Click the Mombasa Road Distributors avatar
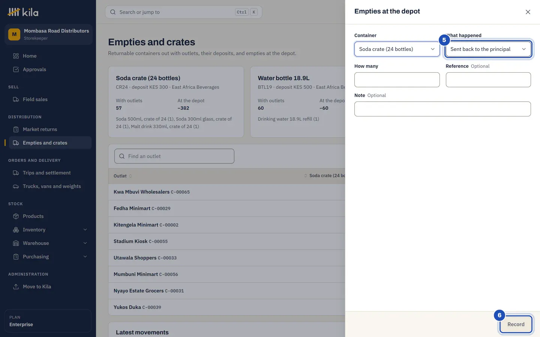 pos(14,34)
